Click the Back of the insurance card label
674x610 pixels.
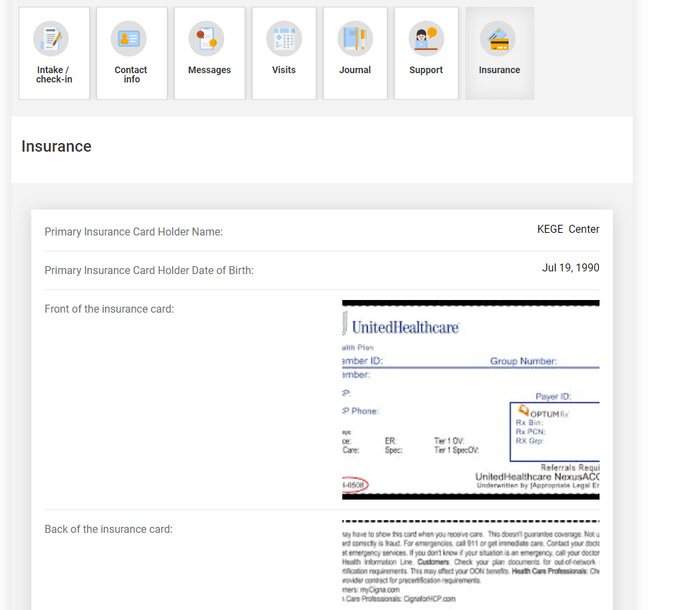coord(109,529)
